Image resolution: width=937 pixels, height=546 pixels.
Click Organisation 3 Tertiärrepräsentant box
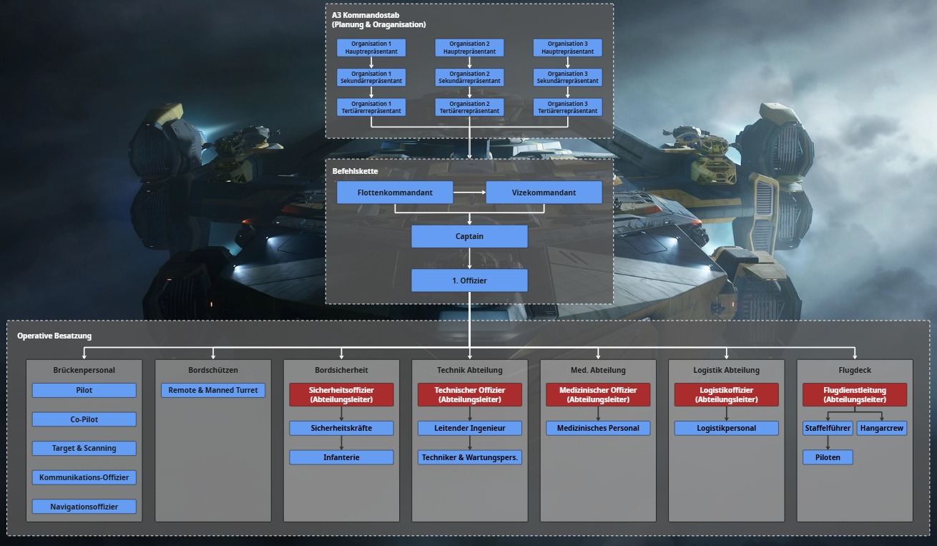pos(567,107)
